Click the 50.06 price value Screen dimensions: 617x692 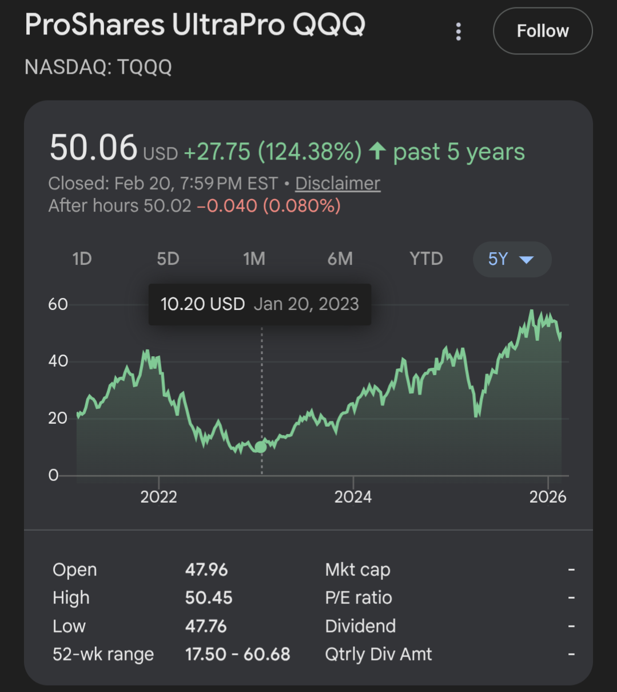[93, 148]
